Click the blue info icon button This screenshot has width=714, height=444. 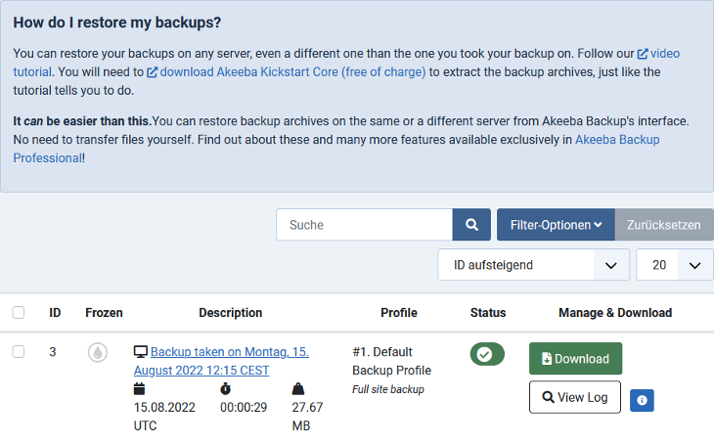click(642, 400)
